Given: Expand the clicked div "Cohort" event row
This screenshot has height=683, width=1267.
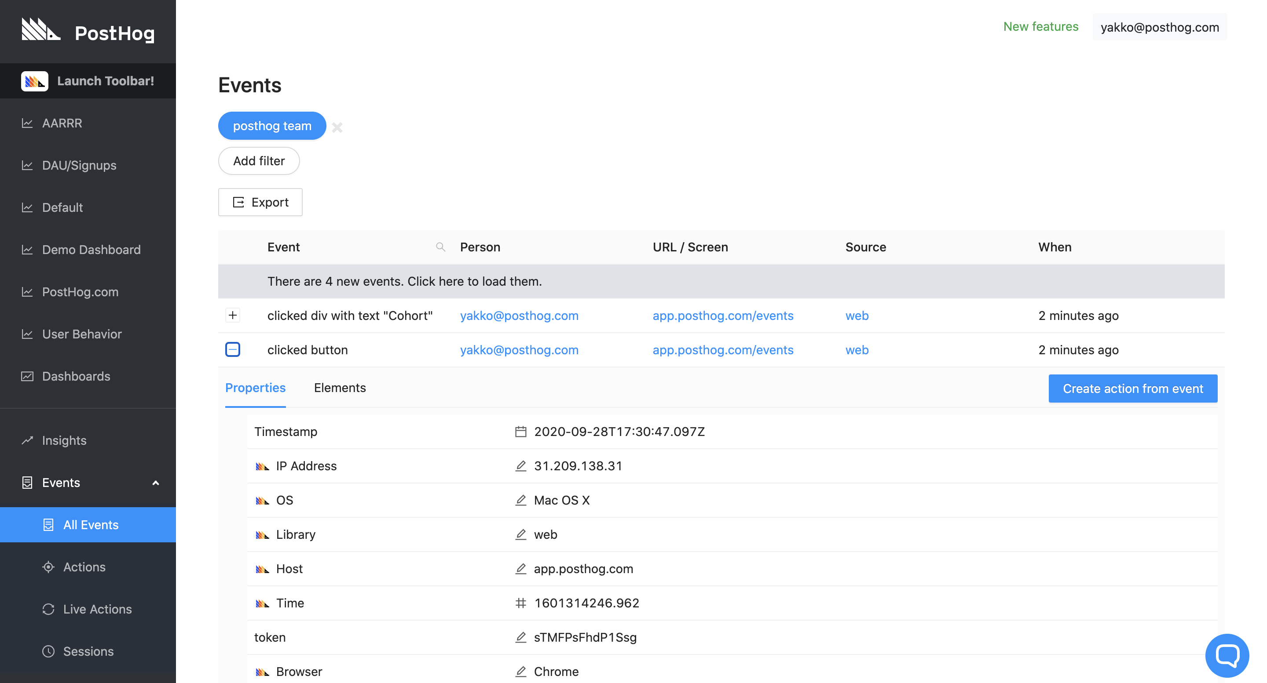Looking at the screenshot, I should pos(233,315).
